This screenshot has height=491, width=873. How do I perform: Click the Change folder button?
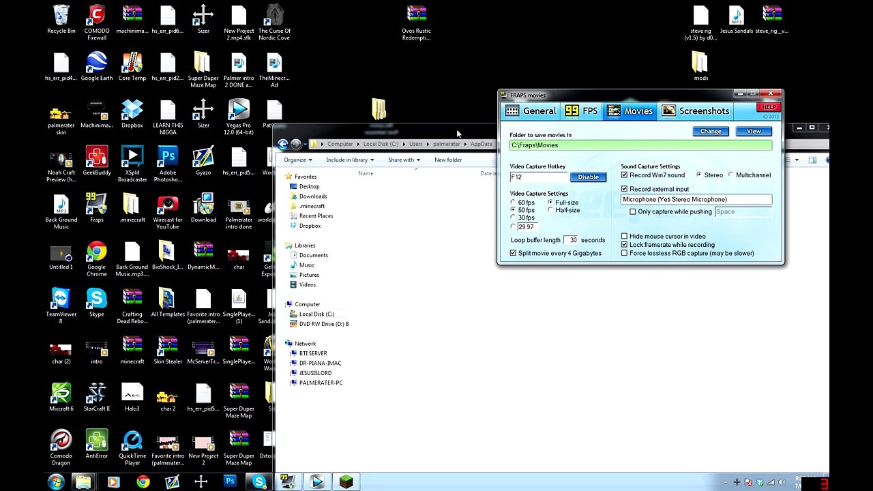[711, 131]
